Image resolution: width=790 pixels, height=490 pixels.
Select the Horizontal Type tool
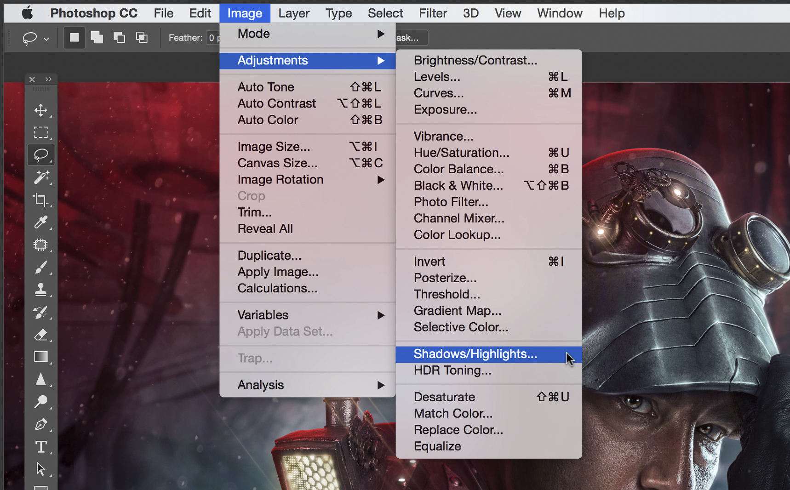tap(41, 447)
